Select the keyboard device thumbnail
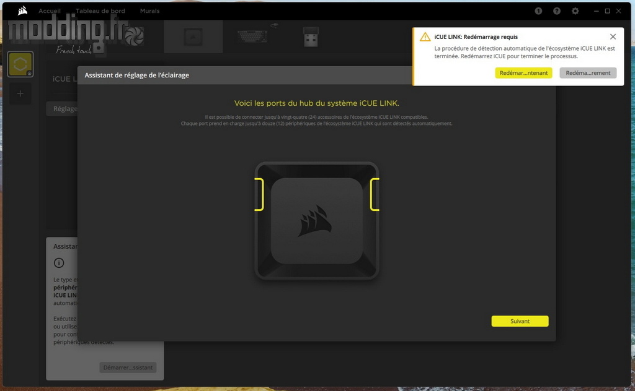 coord(253,37)
